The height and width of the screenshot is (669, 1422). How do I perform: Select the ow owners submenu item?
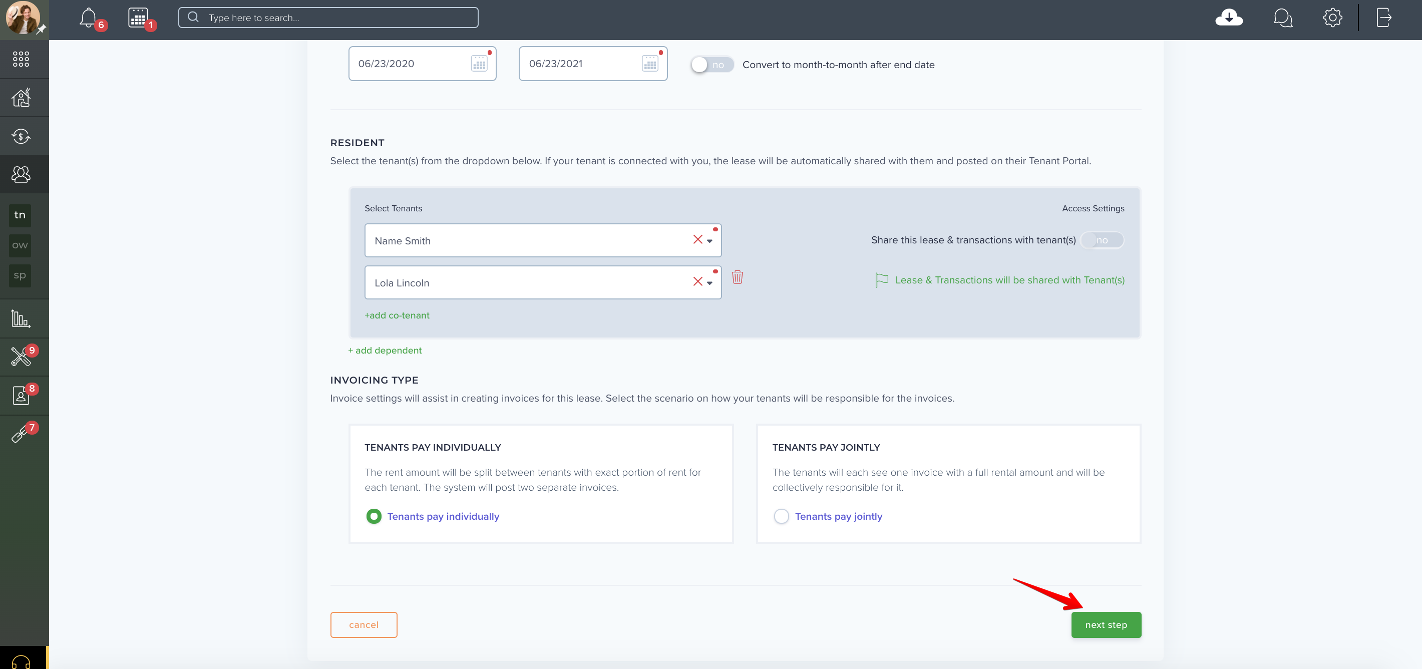tap(20, 246)
